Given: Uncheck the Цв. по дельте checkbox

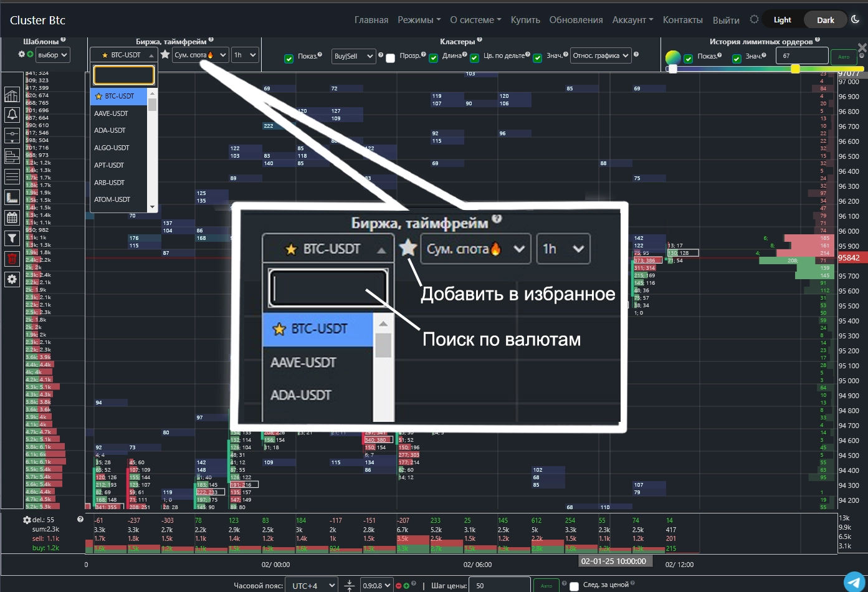Looking at the screenshot, I should (x=475, y=58).
